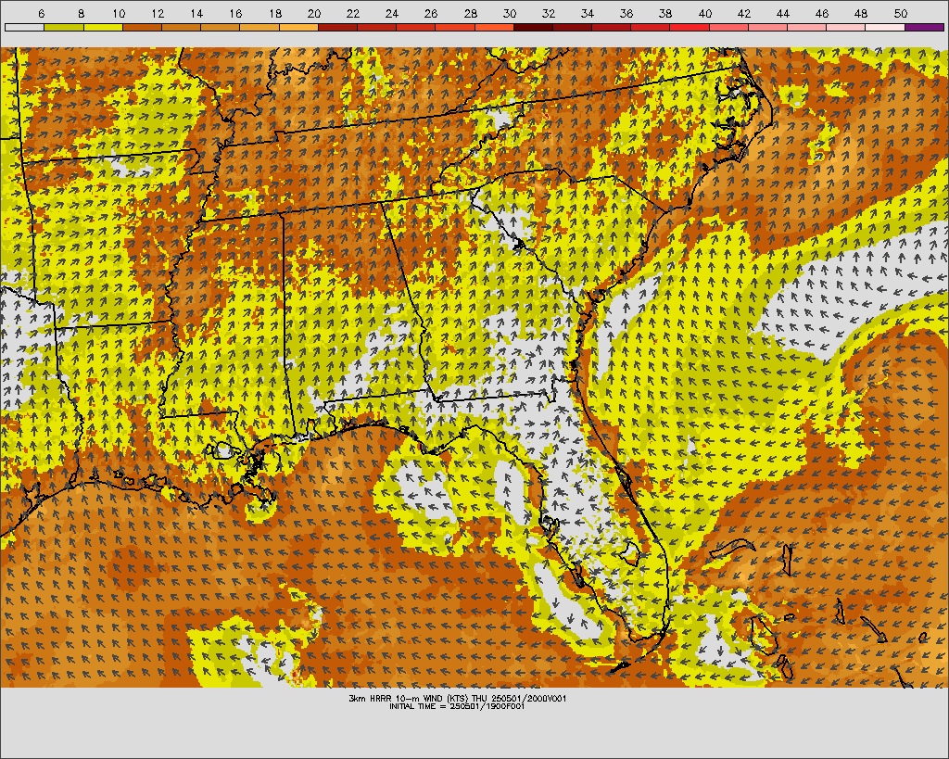Click the legend label "50"
The width and height of the screenshot is (949, 759).
click(x=901, y=14)
